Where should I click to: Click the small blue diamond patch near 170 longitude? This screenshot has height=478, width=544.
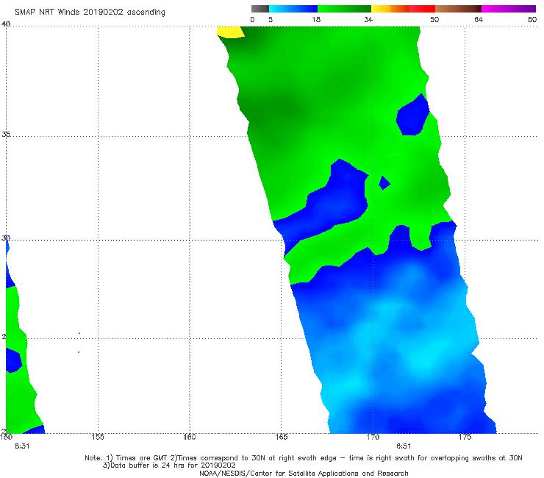tap(384, 183)
